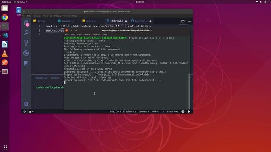Open Debug view in VS Code
This screenshot has width=271, height=152.
coord(26,53)
